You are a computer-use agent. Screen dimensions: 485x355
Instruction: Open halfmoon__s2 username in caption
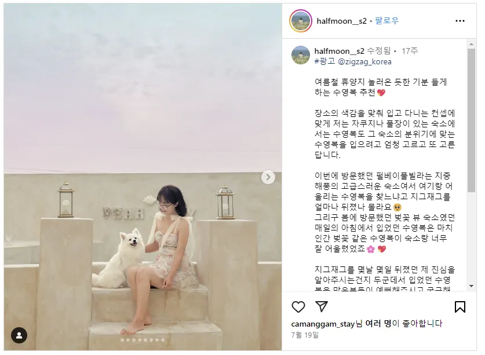340,51
